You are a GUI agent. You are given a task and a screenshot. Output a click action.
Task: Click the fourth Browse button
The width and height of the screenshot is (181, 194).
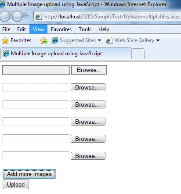88,122
